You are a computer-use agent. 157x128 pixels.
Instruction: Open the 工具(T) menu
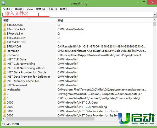[52, 9]
